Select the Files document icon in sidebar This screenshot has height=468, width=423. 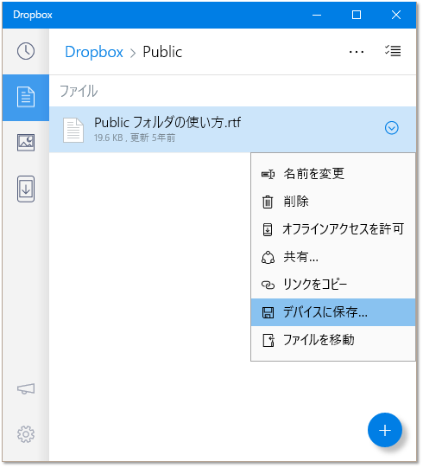[26, 97]
